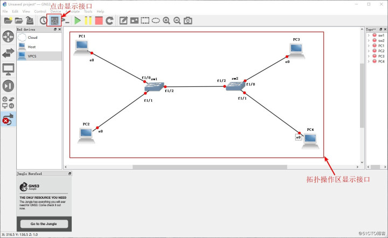The width and height of the screenshot is (388, 238).
Task: Take a screenshot with camera icon
Action: pos(188,20)
